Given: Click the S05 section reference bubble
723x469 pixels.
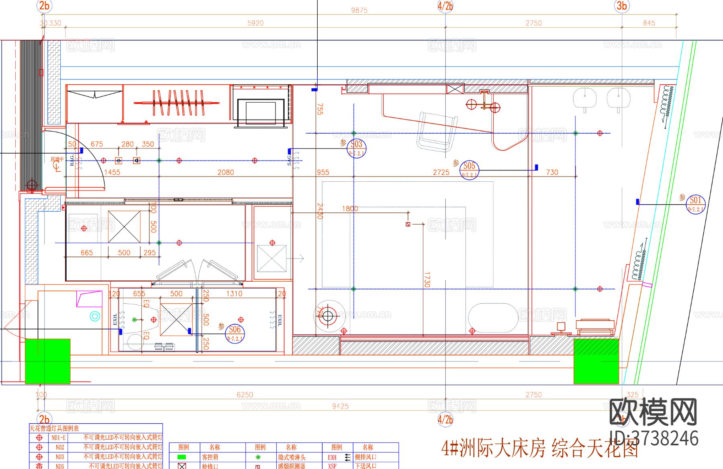Looking at the screenshot, I should pyautogui.click(x=469, y=170).
